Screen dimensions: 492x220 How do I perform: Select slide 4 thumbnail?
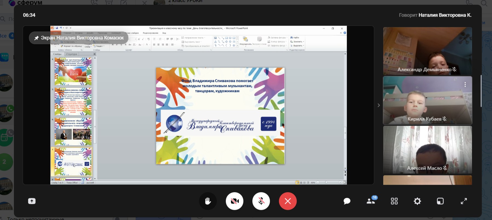(73, 71)
